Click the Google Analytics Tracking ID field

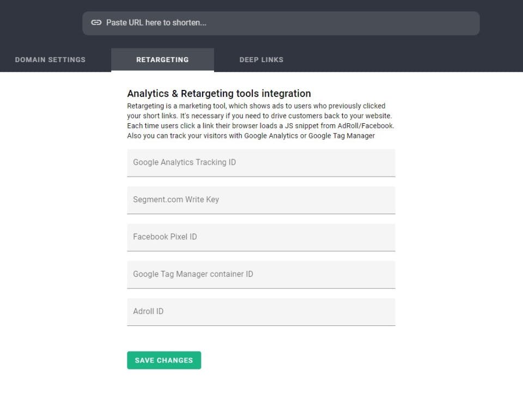point(261,162)
